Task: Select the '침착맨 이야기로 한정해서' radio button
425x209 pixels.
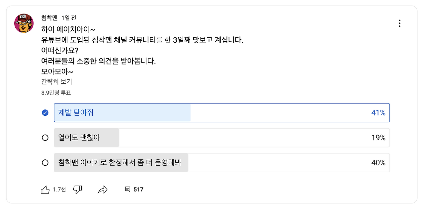Action: coord(45,163)
